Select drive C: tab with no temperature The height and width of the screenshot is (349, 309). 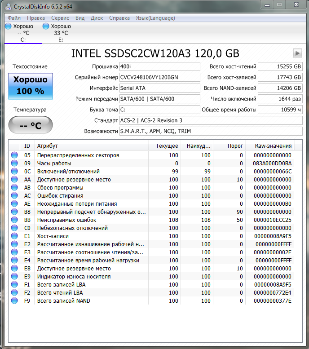[x=23, y=33]
